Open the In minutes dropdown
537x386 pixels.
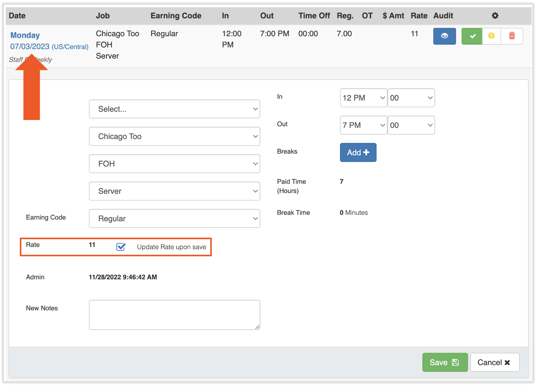coord(411,98)
